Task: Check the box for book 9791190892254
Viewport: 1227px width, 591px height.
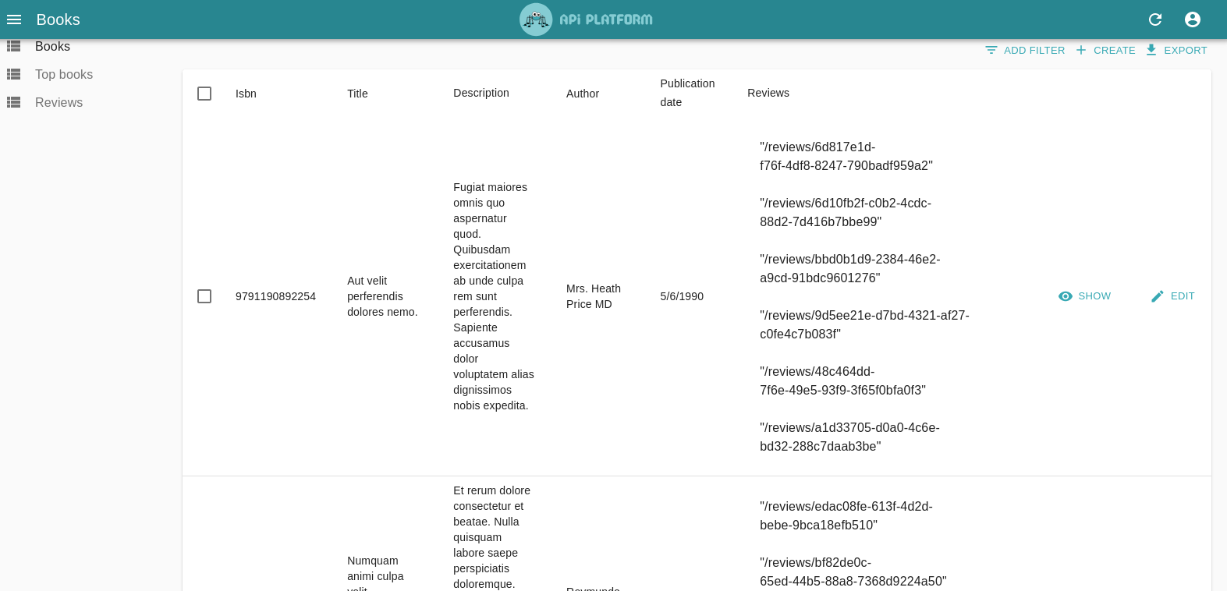Action: pos(204,296)
